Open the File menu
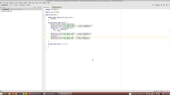 [1, 3]
